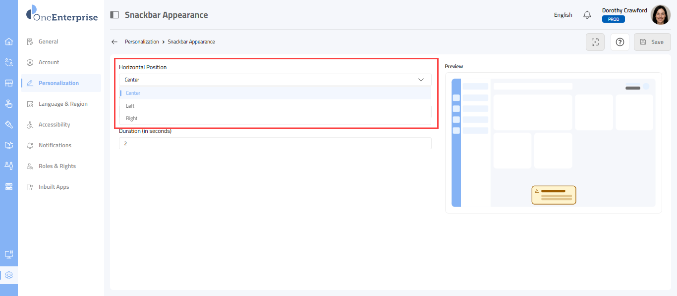Image resolution: width=677 pixels, height=296 pixels.
Task: Open the help question mark icon
Action: tap(620, 42)
